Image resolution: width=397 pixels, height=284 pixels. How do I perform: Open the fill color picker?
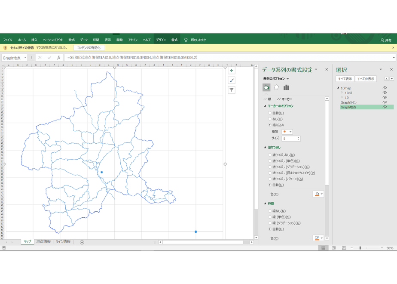(x=318, y=194)
